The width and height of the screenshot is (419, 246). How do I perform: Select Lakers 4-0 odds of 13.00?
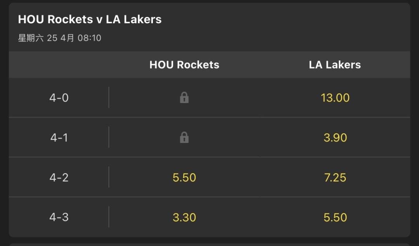click(335, 98)
